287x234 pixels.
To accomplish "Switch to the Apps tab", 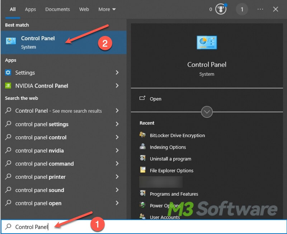I will (30, 9).
